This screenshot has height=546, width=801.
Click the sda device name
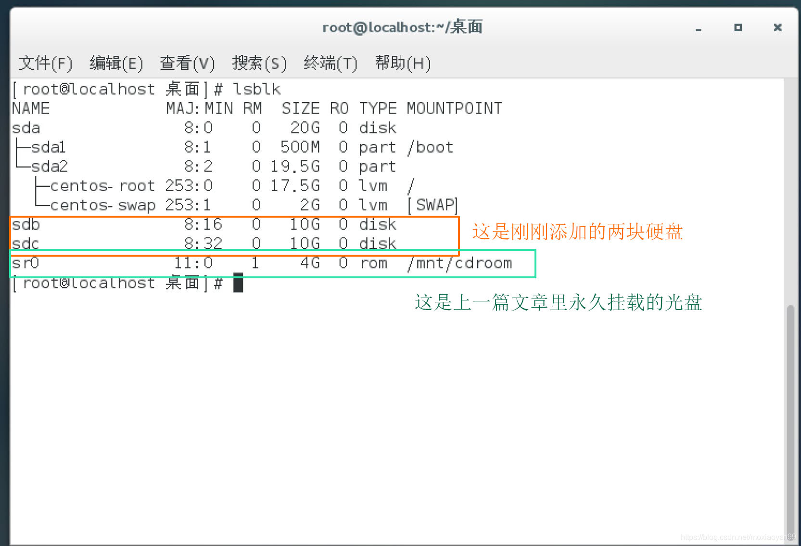26,128
